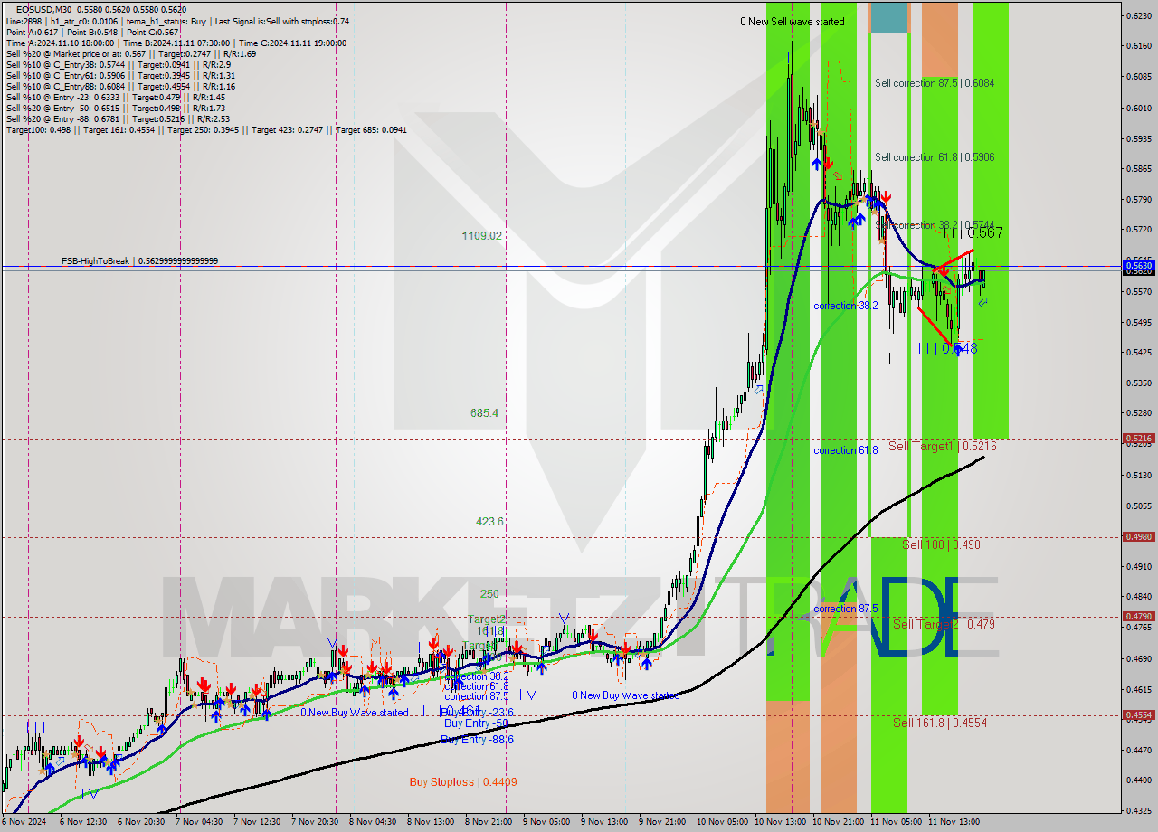Click the red 0.4790 price tag on axis

[1138, 617]
